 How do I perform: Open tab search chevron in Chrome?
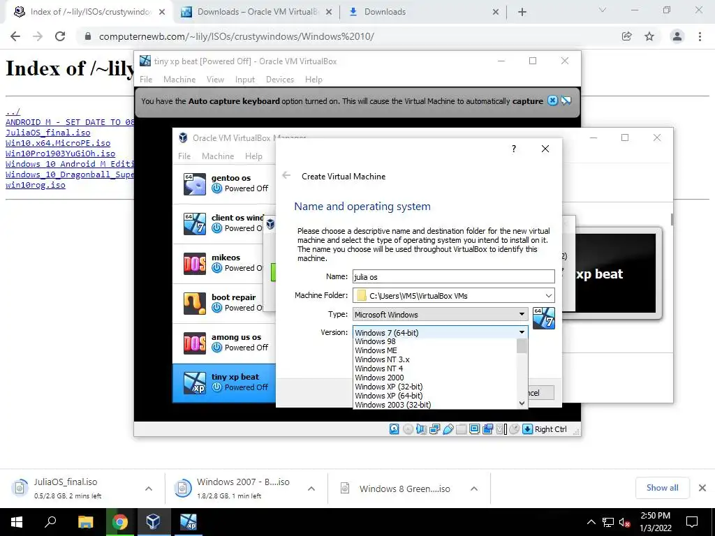click(x=602, y=10)
